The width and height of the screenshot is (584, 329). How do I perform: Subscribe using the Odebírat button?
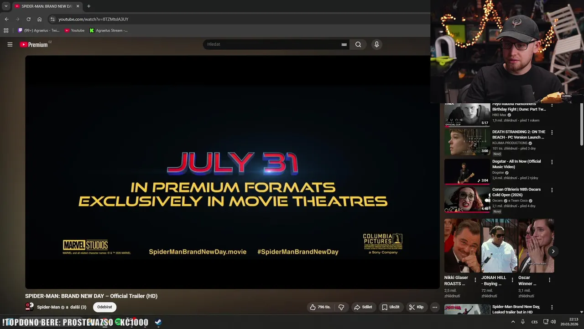(104, 307)
